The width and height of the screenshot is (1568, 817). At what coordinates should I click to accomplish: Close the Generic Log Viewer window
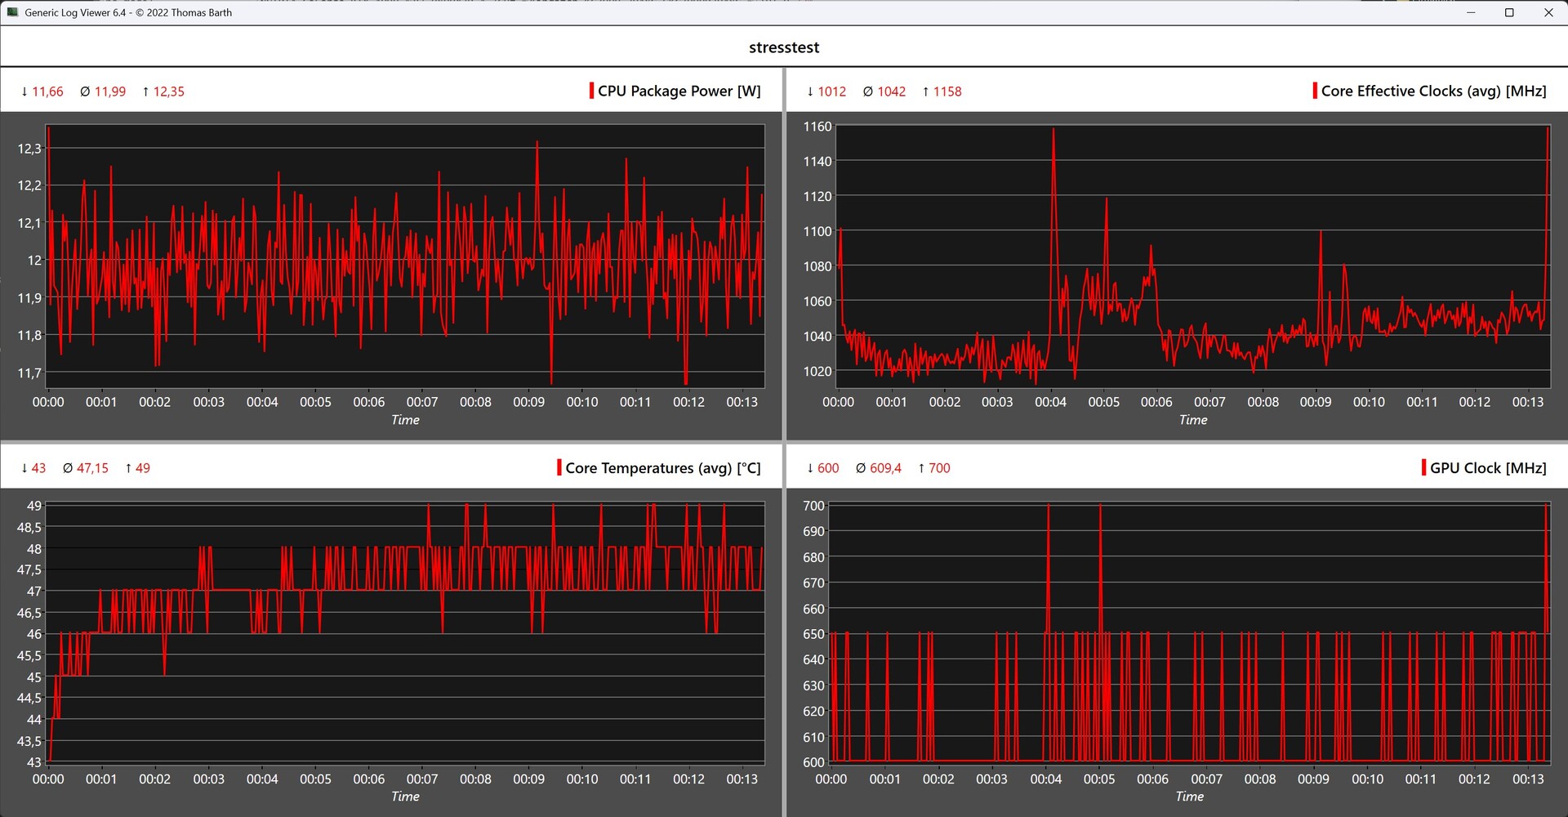1548,12
